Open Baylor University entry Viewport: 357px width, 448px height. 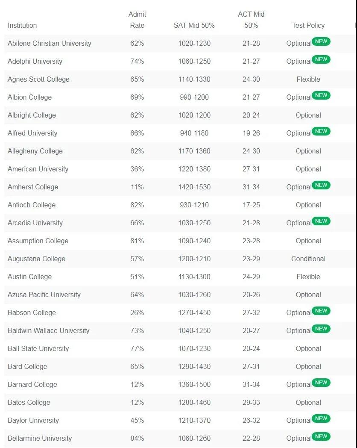33,421
